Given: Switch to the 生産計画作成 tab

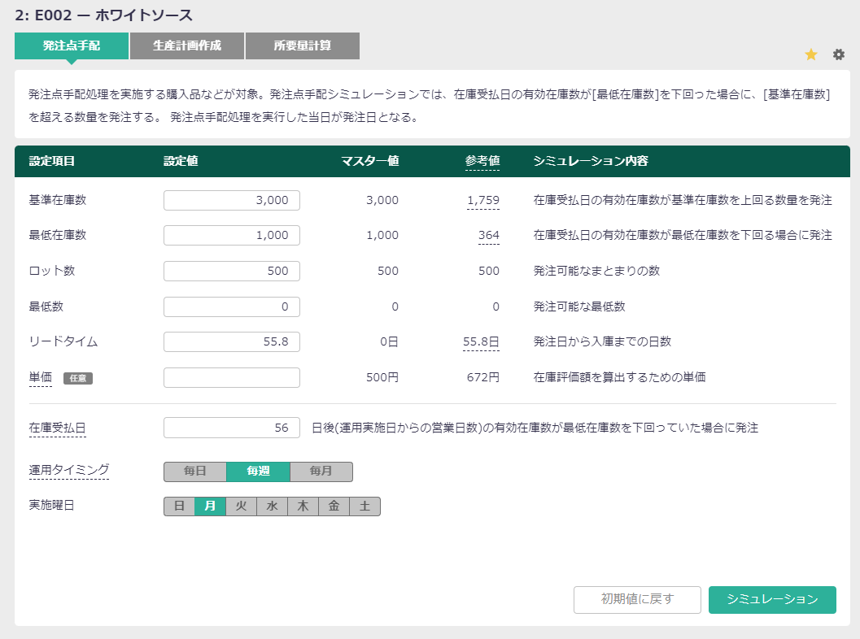Looking at the screenshot, I should 187,46.
